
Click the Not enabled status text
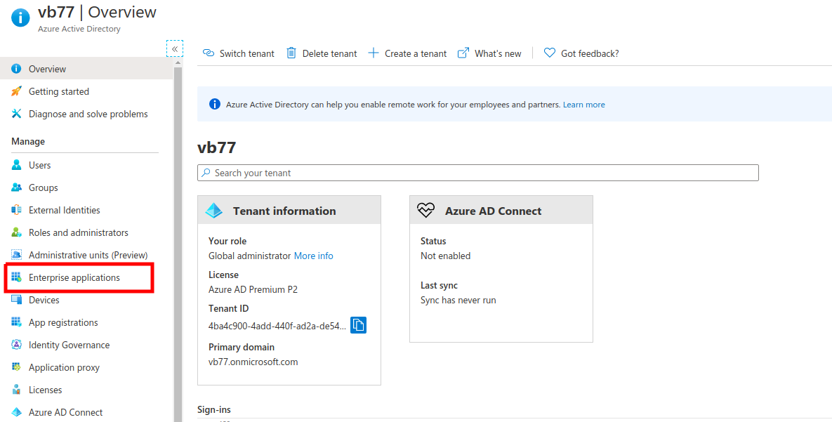[446, 256]
